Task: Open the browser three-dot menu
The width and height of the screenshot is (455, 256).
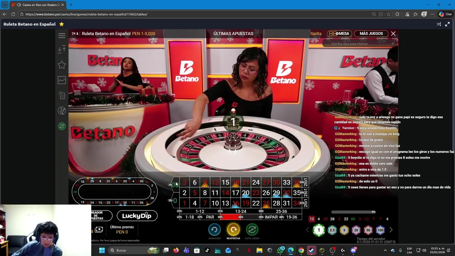Action: pyautogui.click(x=432, y=14)
